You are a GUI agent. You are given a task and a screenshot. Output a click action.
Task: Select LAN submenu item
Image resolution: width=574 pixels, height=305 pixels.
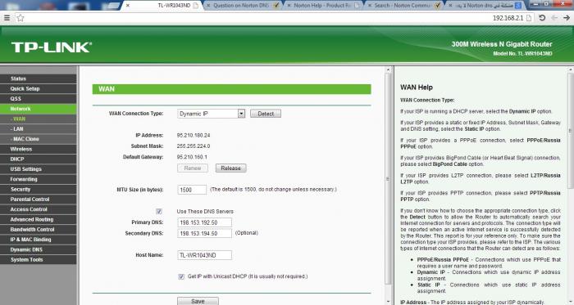click(x=39, y=128)
